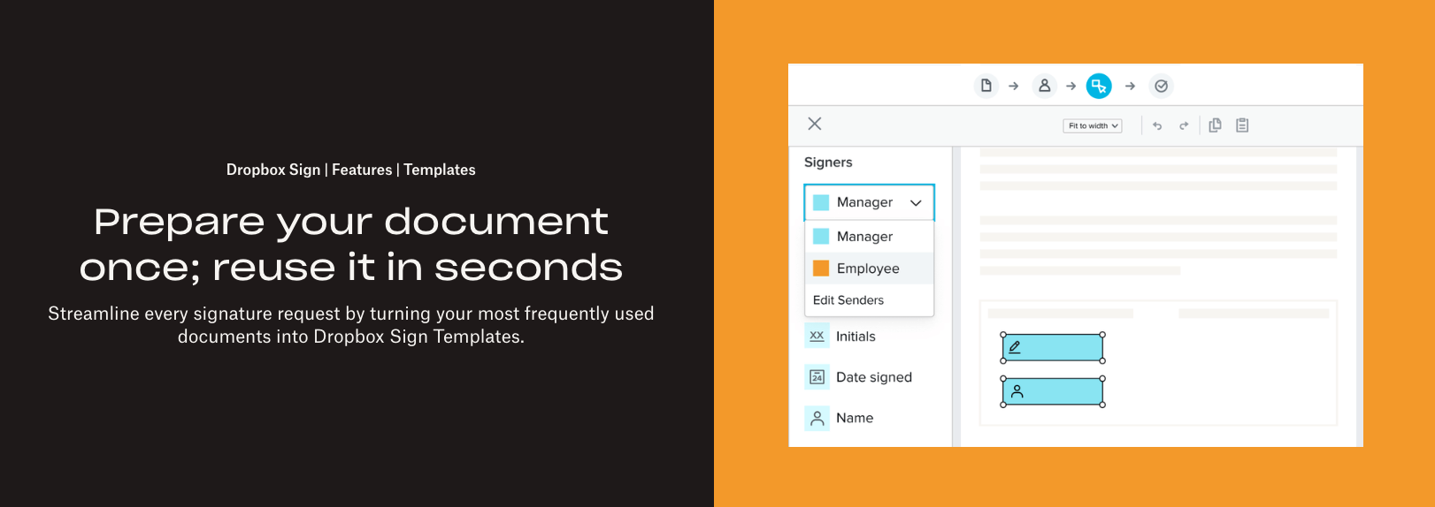Click the redo arrow icon
1435x507 pixels.
(x=1184, y=125)
